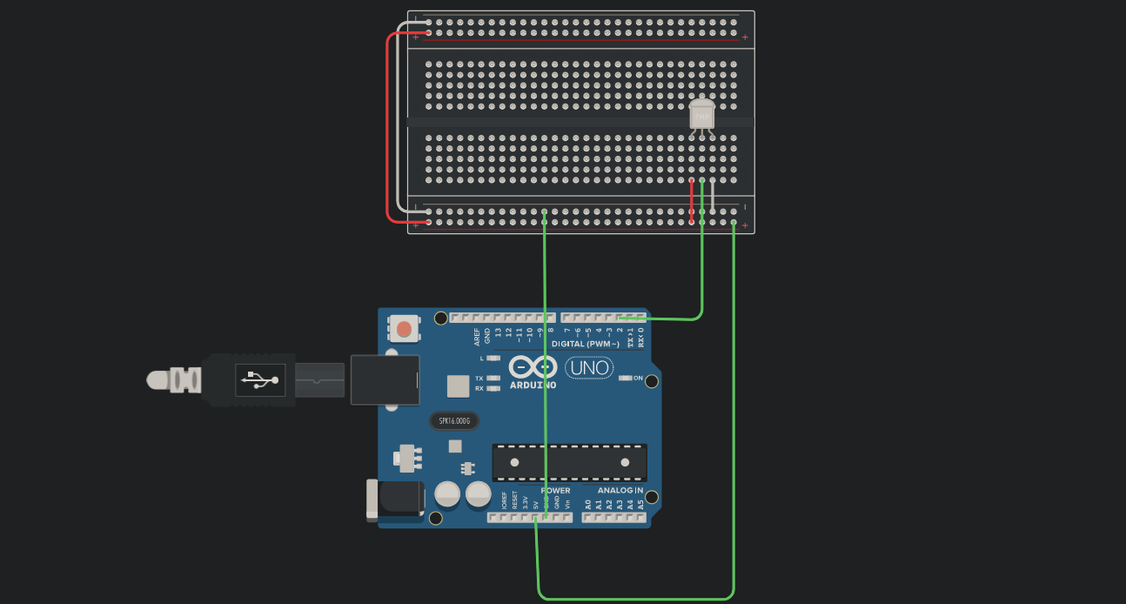Click the A0 analog input pin socket
Viewport: 1126px width, 604px height.
[x=587, y=518]
